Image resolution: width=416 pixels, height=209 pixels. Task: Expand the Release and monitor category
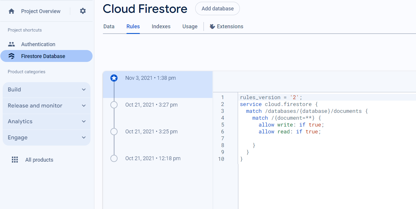tap(46, 106)
